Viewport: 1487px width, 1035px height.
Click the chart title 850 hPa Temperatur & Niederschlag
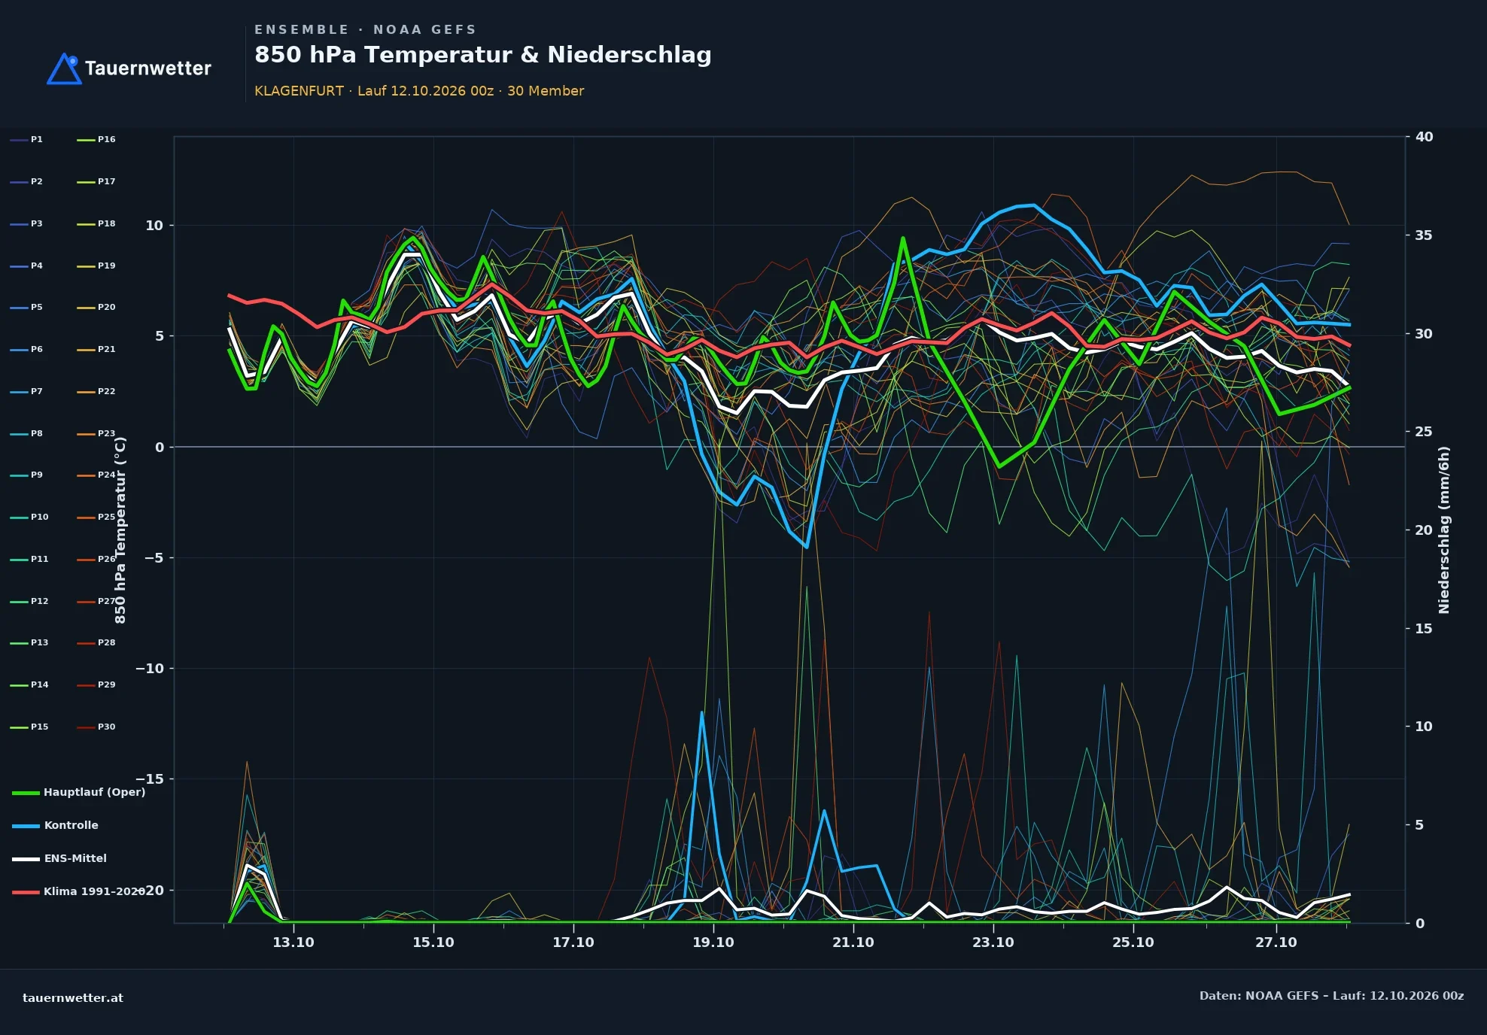click(482, 55)
